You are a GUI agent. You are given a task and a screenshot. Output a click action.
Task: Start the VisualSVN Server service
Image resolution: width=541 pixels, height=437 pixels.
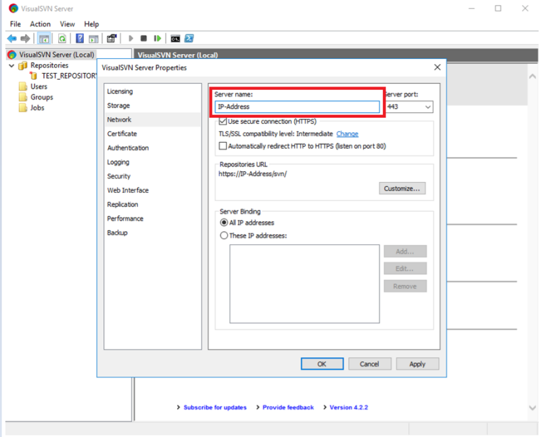pyautogui.click(x=131, y=38)
